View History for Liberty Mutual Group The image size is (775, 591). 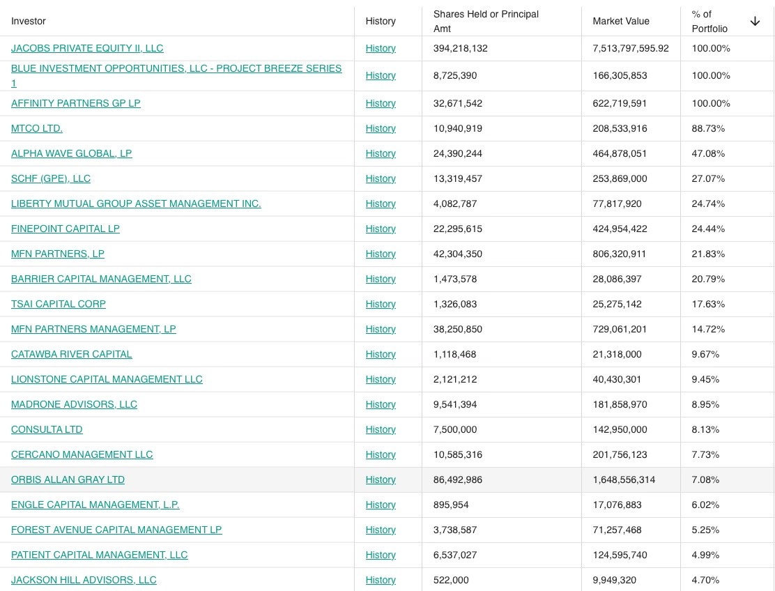(x=381, y=204)
